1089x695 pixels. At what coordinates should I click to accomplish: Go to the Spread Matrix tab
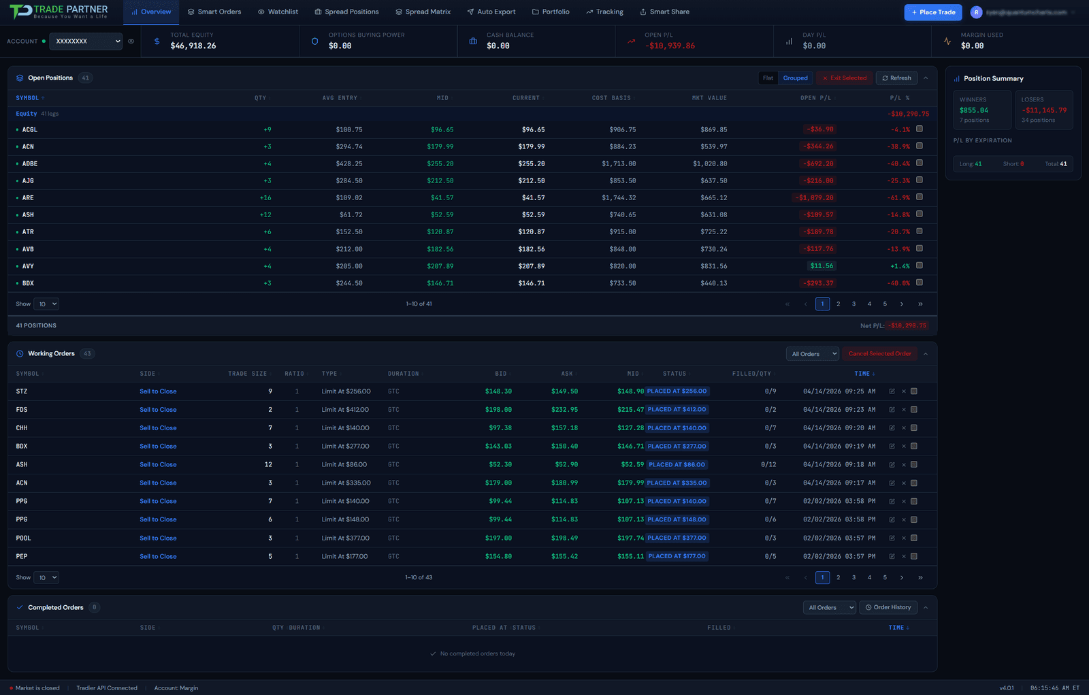[x=423, y=12]
